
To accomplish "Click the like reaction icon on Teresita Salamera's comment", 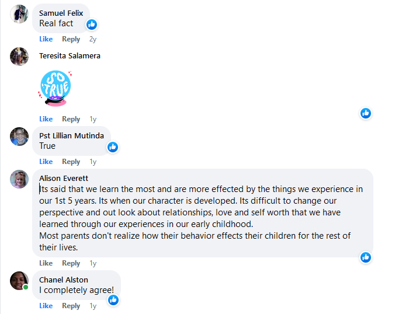I will 366,113.
